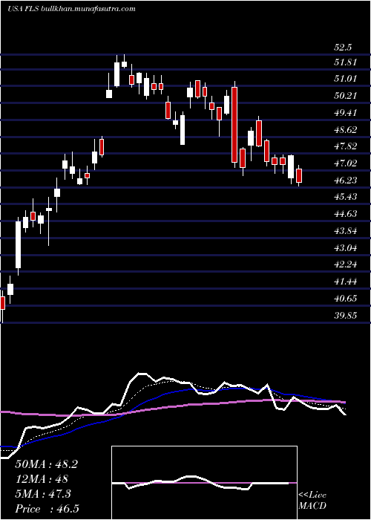The width and height of the screenshot is (371, 520).
Task: Click the 39.85 price label
Action: [x=345, y=316]
